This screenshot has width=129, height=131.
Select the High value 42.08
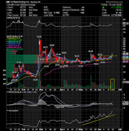click(x=23, y=10)
